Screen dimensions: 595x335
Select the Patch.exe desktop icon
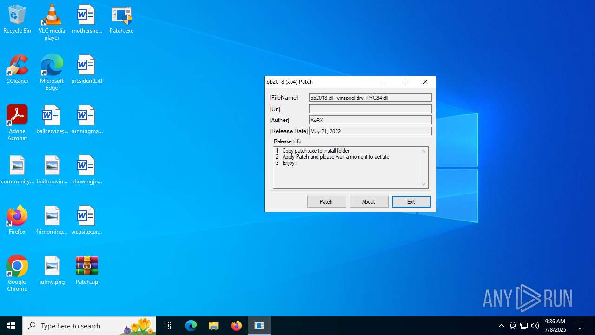121,20
